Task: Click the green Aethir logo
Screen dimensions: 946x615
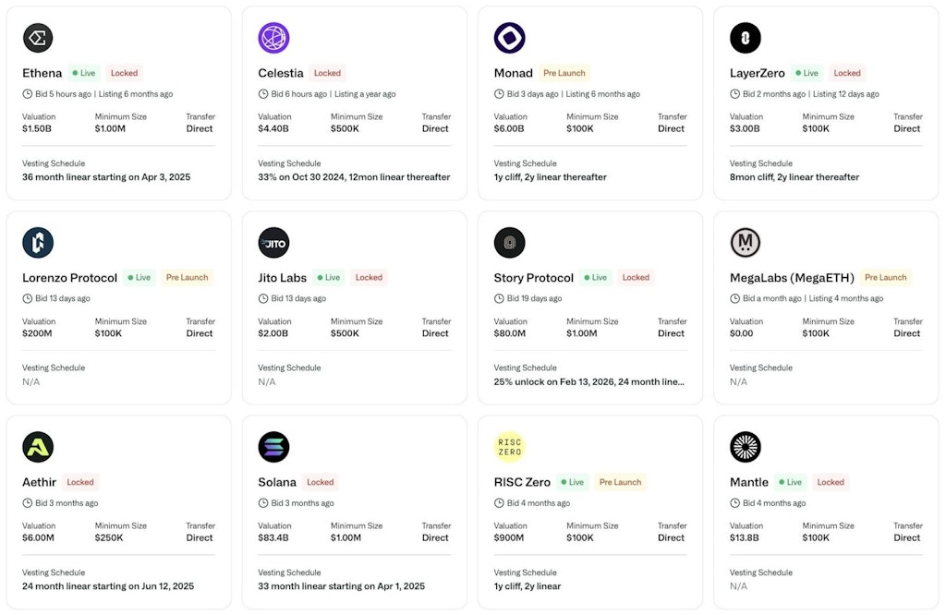Action: click(x=38, y=447)
